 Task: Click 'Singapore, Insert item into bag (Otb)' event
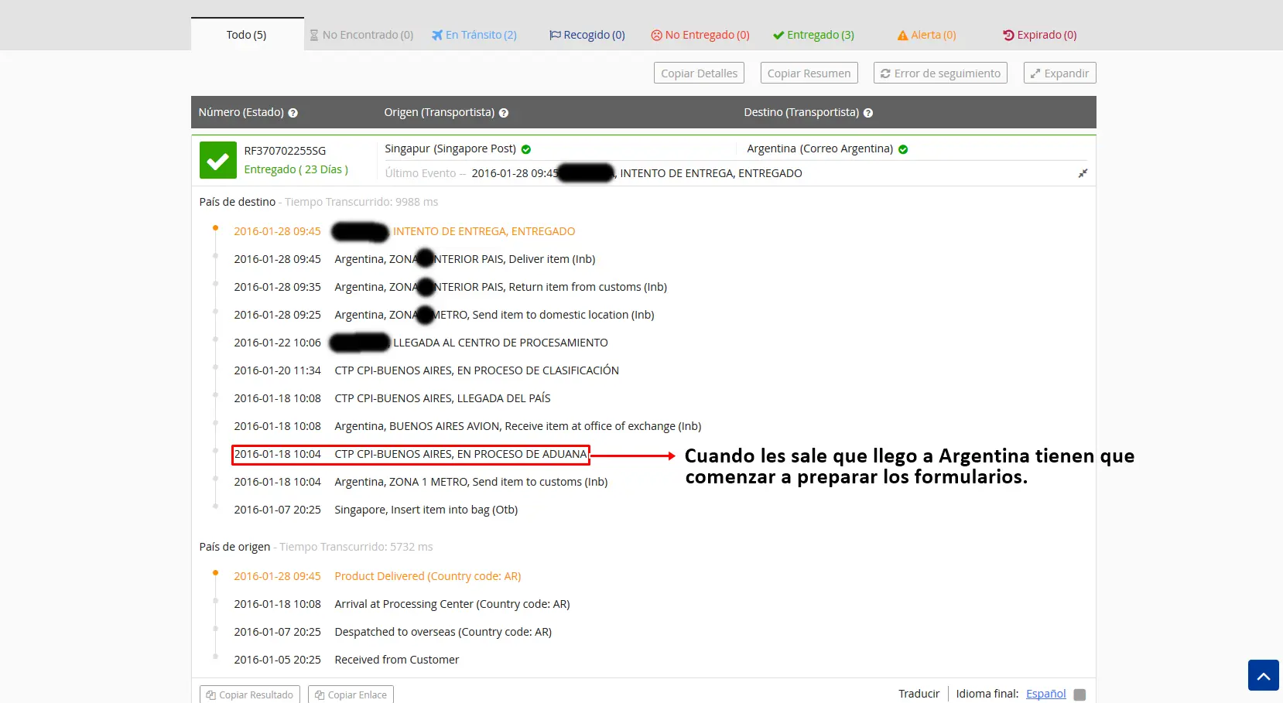[426, 510]
